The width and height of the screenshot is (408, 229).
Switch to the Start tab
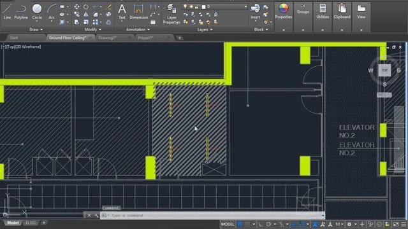14,38
